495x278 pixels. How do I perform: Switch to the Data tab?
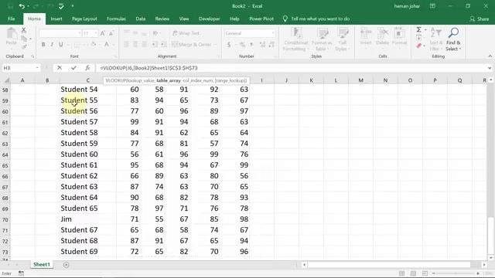(x=141, y=19)
